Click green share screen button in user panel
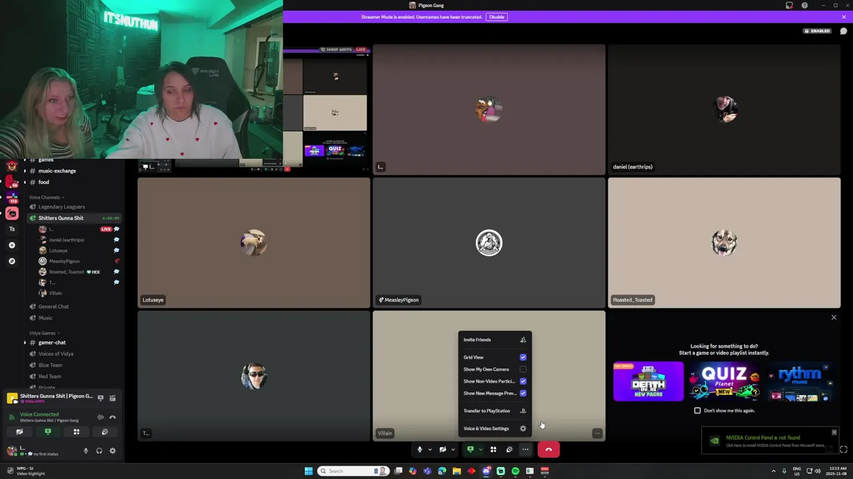Viewport: 853px width, 479px height. point(48,432)
